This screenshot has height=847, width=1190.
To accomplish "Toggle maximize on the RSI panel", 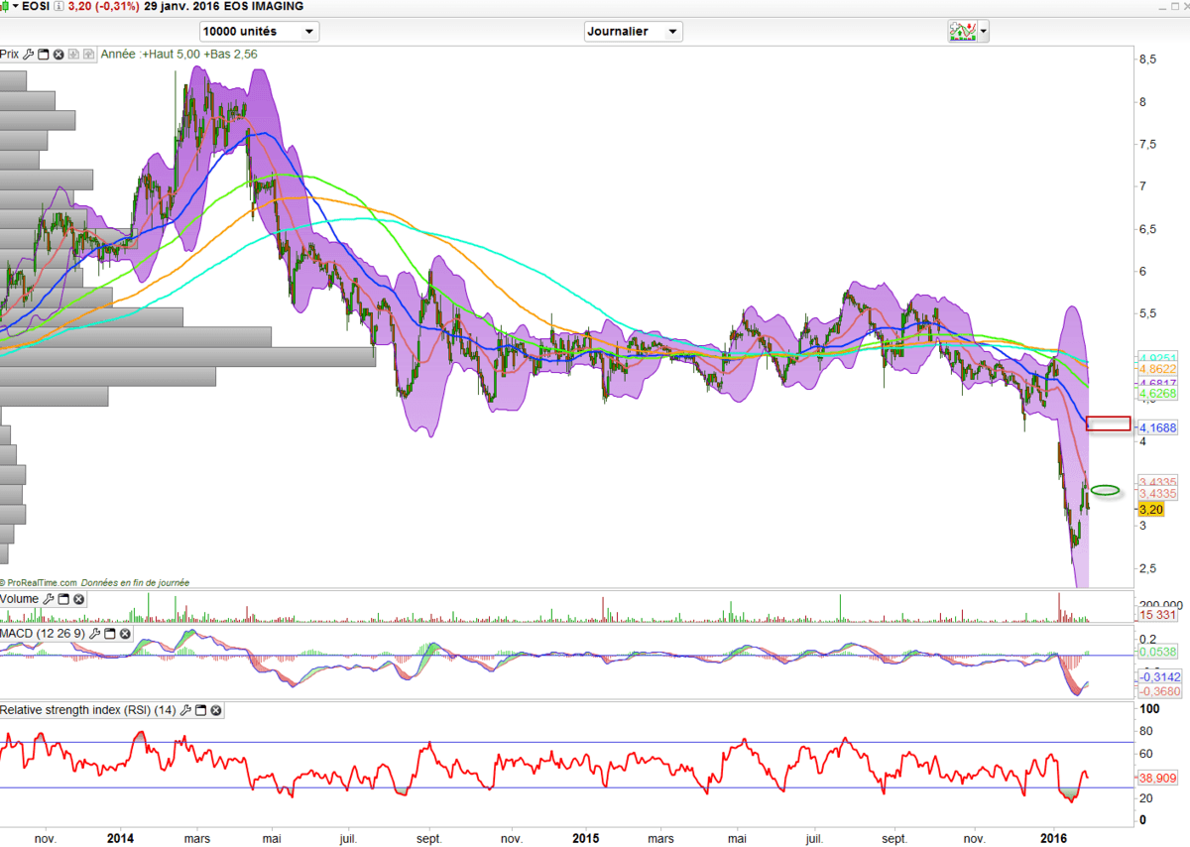I will pyautogui.click(x=201, y=710).
